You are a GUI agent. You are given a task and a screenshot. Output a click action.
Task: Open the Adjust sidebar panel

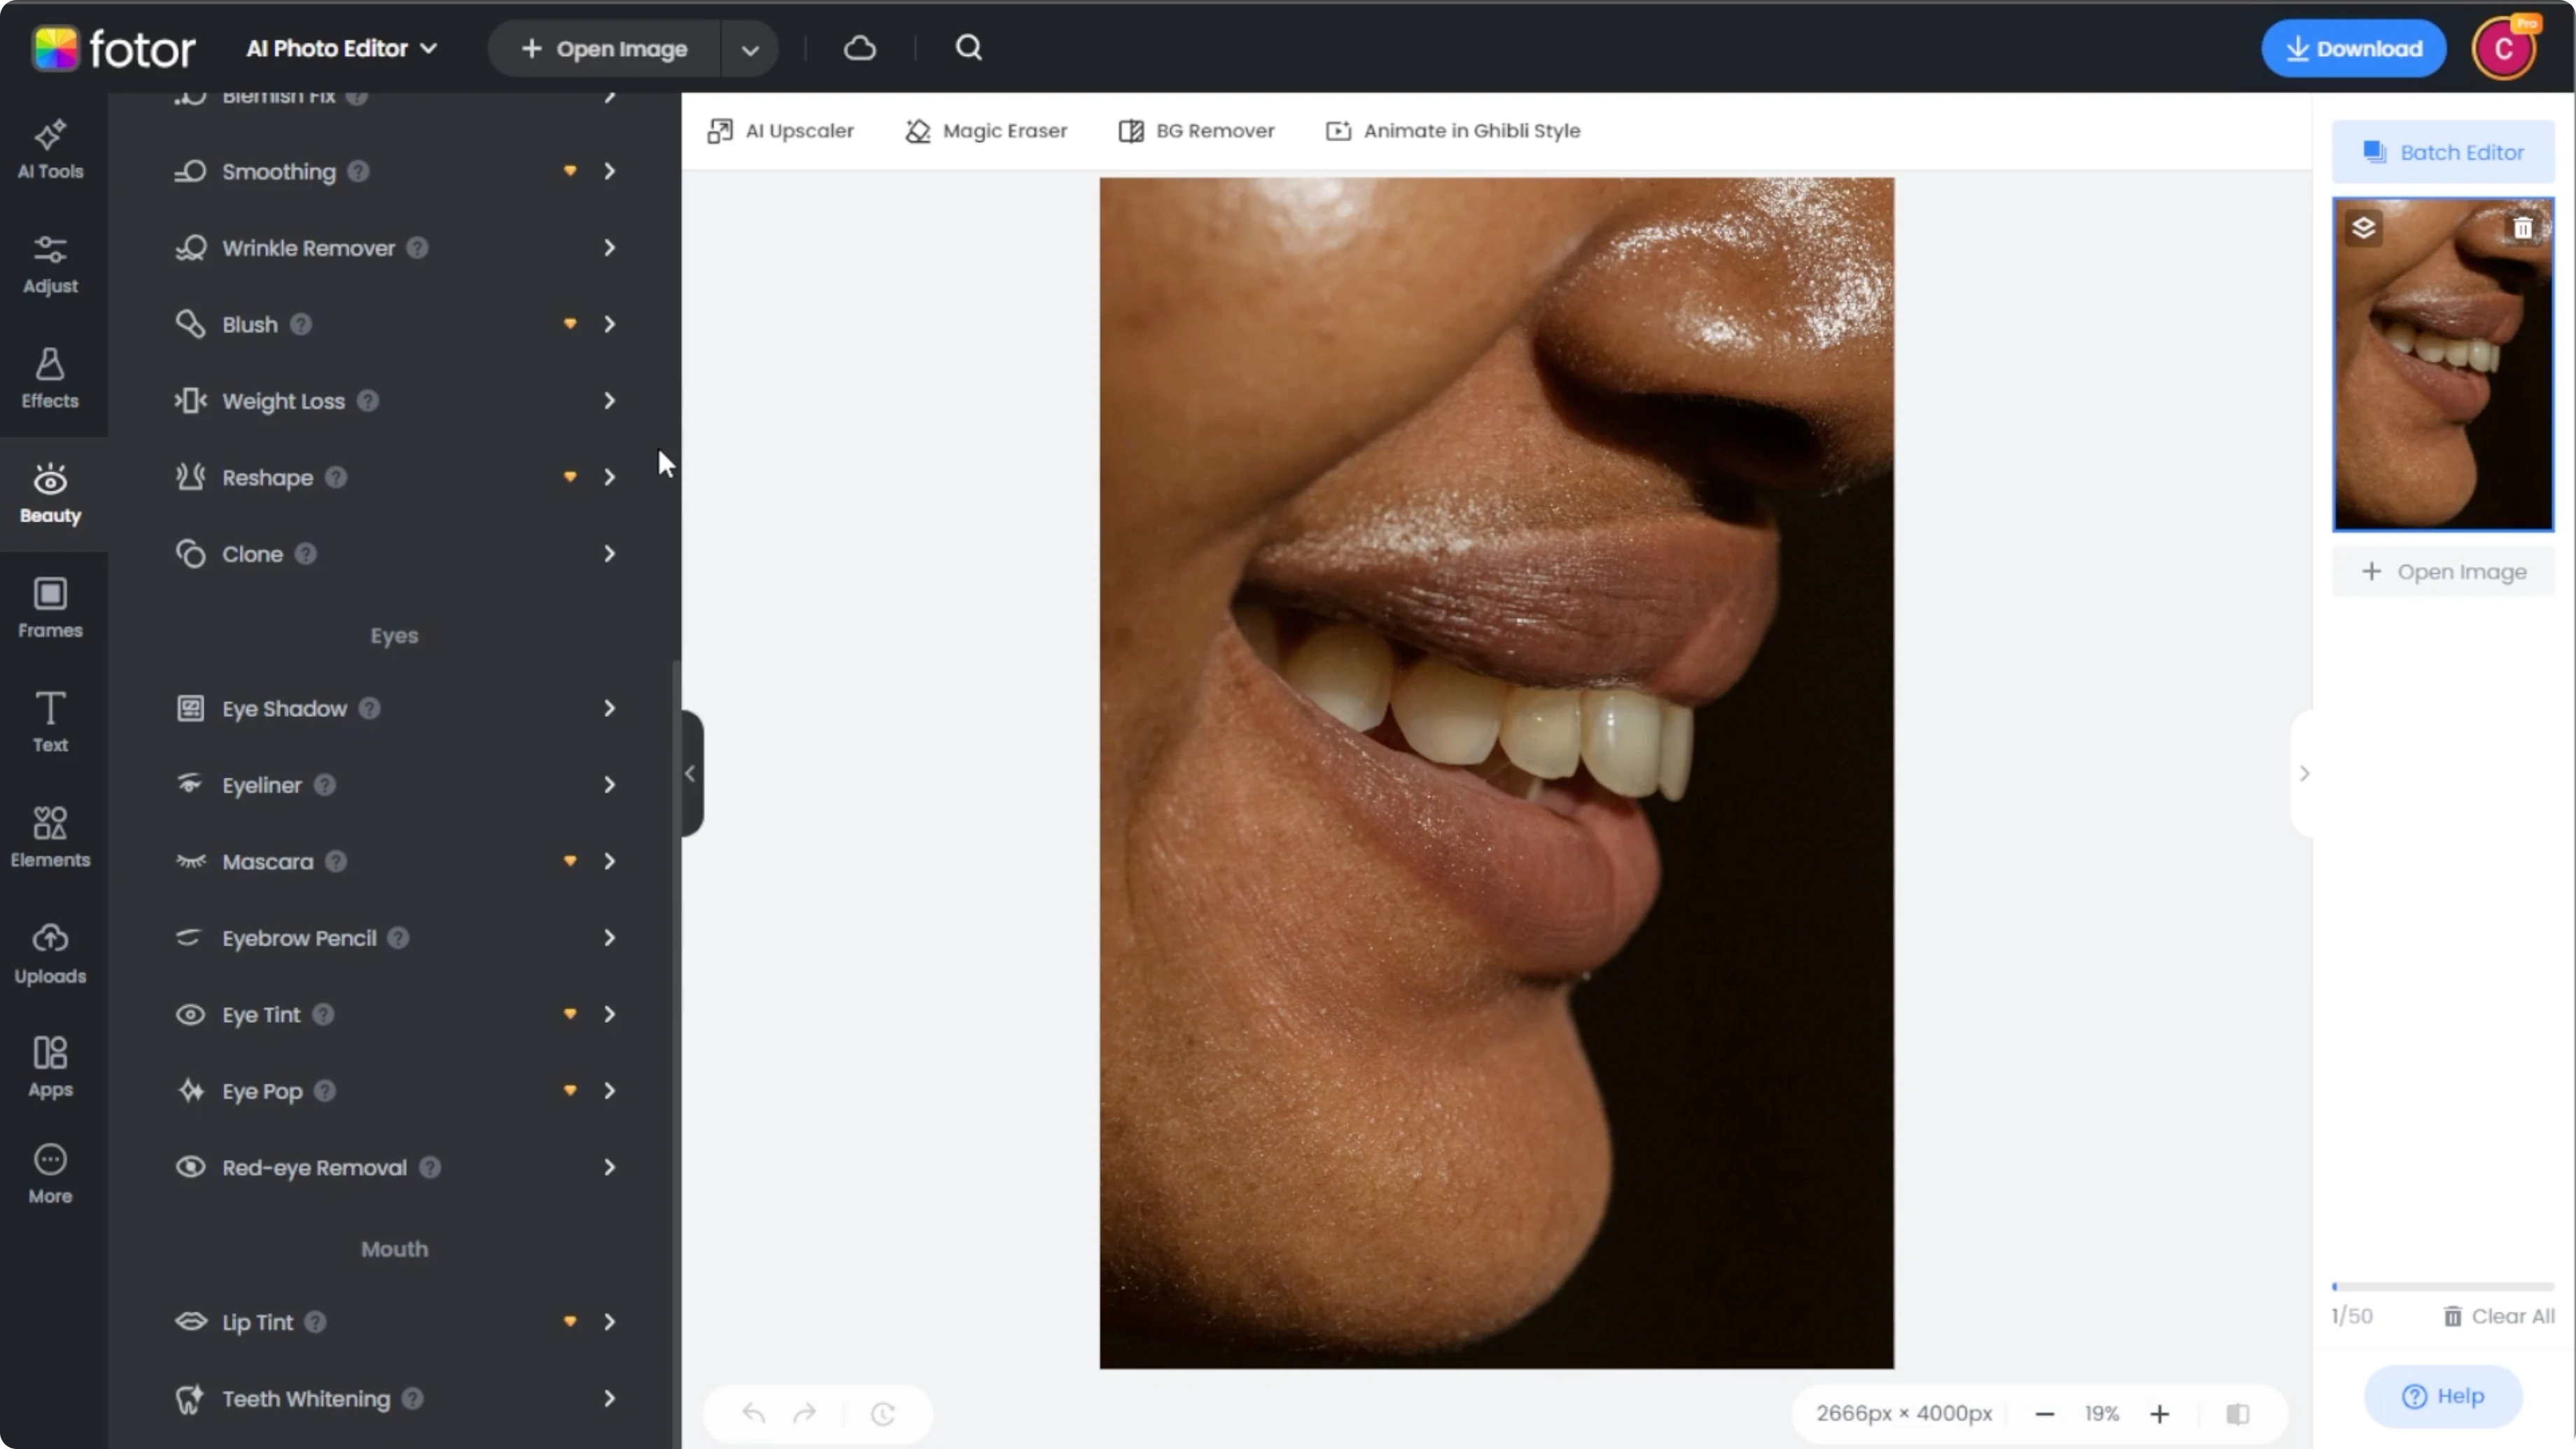[x=50, y=265]
